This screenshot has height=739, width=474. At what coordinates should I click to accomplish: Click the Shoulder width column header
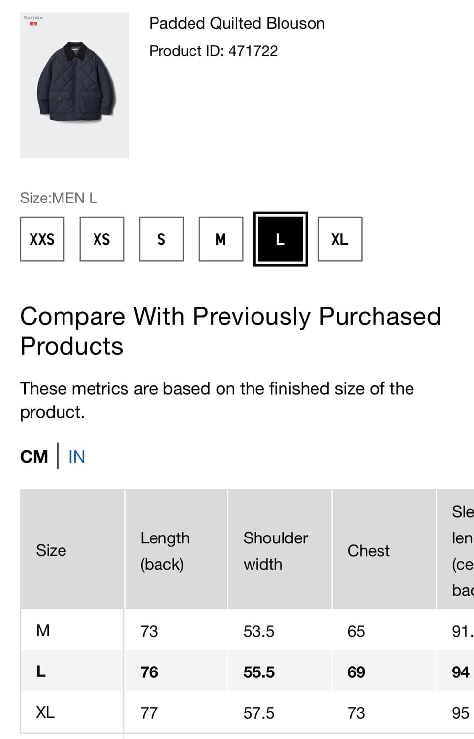pos(276,550)
